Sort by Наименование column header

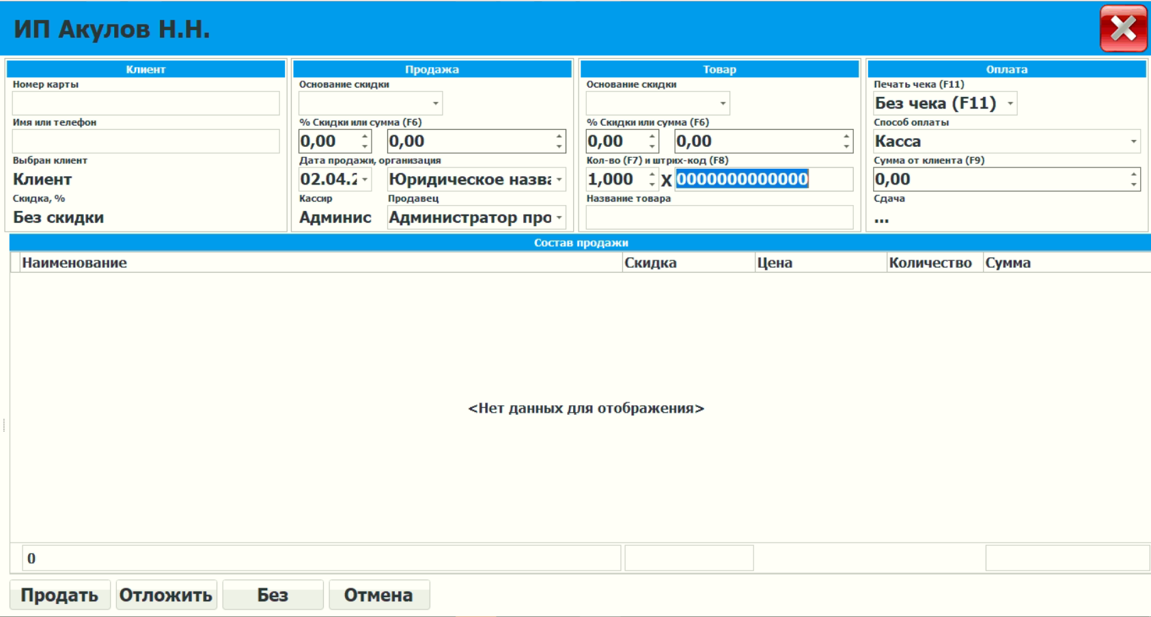321,262
